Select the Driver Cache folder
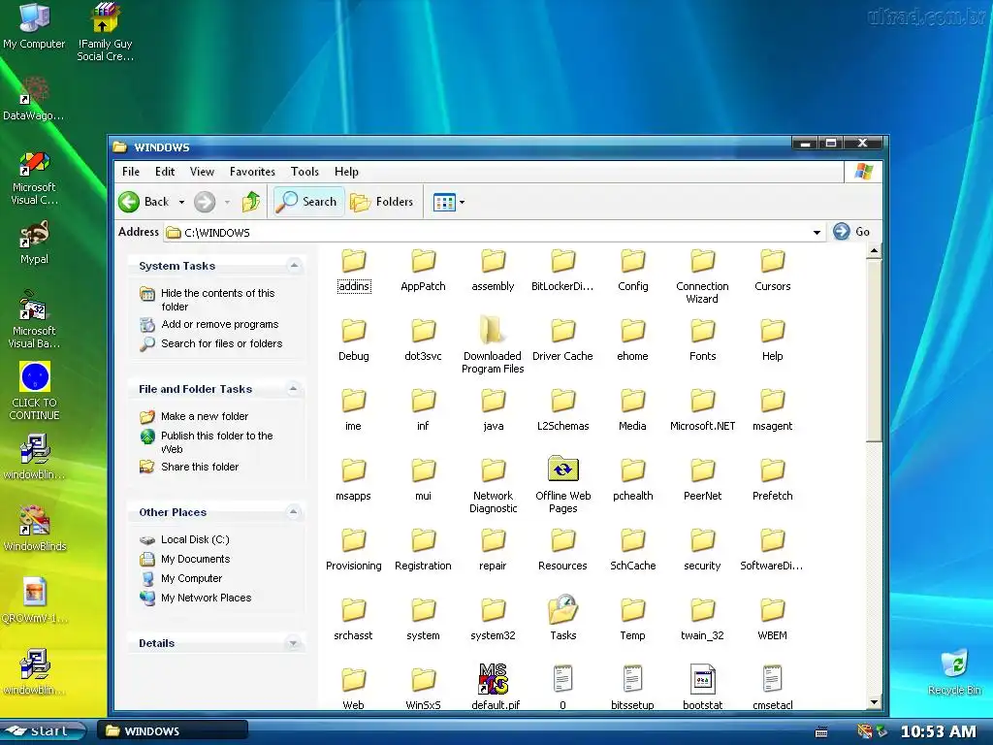The width and height of the screenshot is (993, 745). 562,340
